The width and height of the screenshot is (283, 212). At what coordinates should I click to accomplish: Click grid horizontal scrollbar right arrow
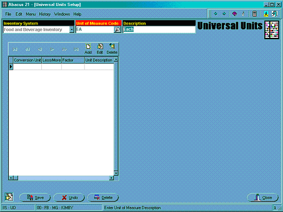[112, 178]
